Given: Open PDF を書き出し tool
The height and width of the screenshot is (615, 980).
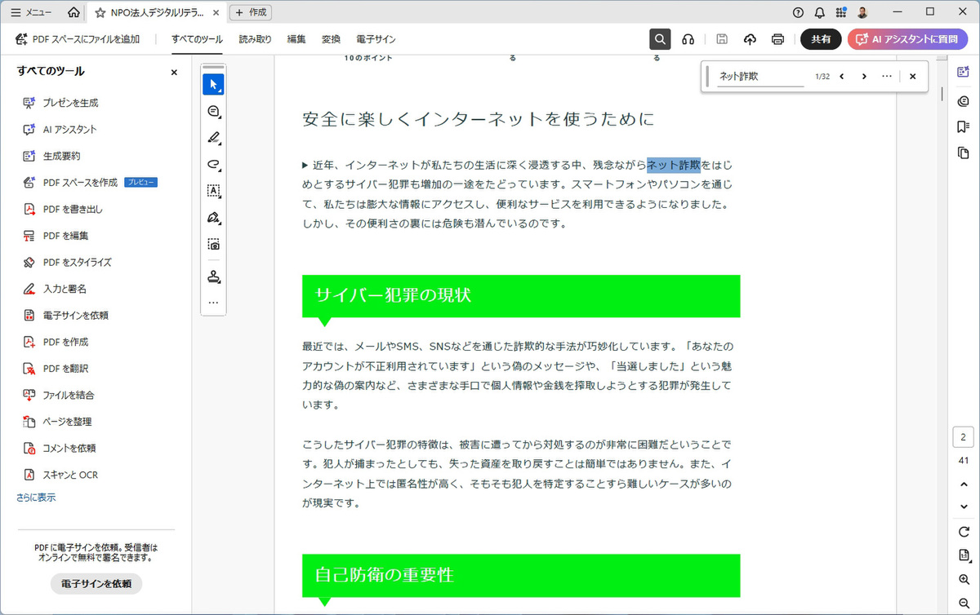Looking at the screenshot, I should pos(63,209).
